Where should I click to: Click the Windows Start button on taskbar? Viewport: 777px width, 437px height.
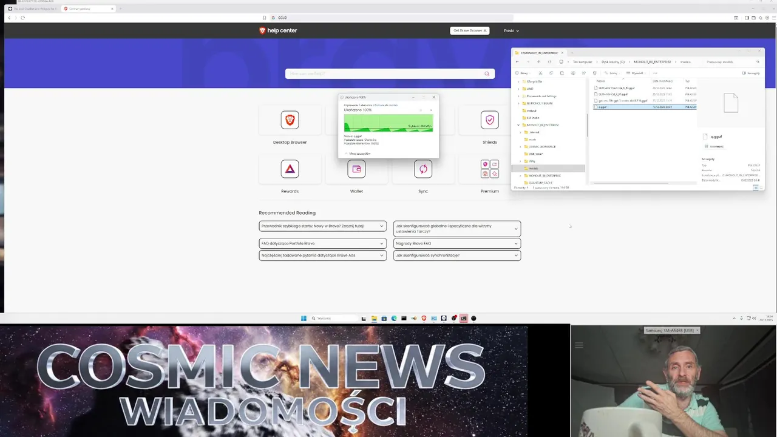coord(304,318)
